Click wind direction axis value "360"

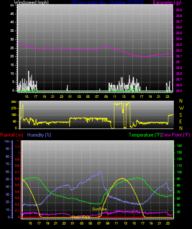[14, 102]
